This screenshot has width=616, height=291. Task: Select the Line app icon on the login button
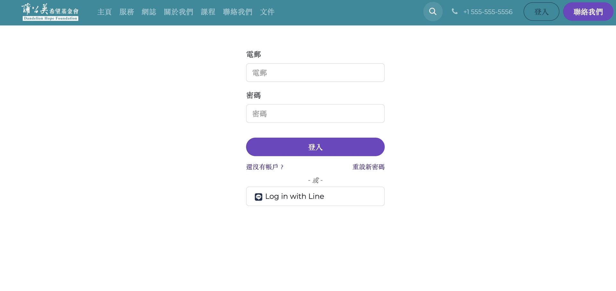click(x=259, y=196)
